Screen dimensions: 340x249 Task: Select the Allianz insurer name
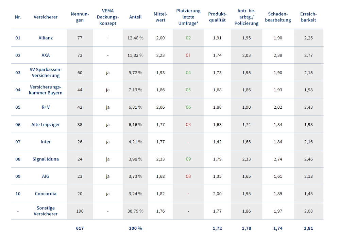pyautogui.click(x=46, y=38)
